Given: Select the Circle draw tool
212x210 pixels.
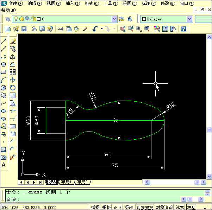Looking at the screenshot, I should pos(4,88).
